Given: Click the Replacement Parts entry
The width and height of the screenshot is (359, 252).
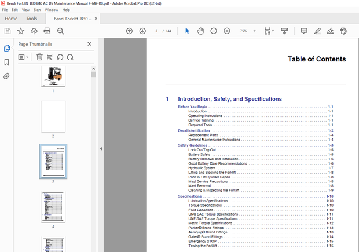Looking at the screenshot, I should pos(203,135).
